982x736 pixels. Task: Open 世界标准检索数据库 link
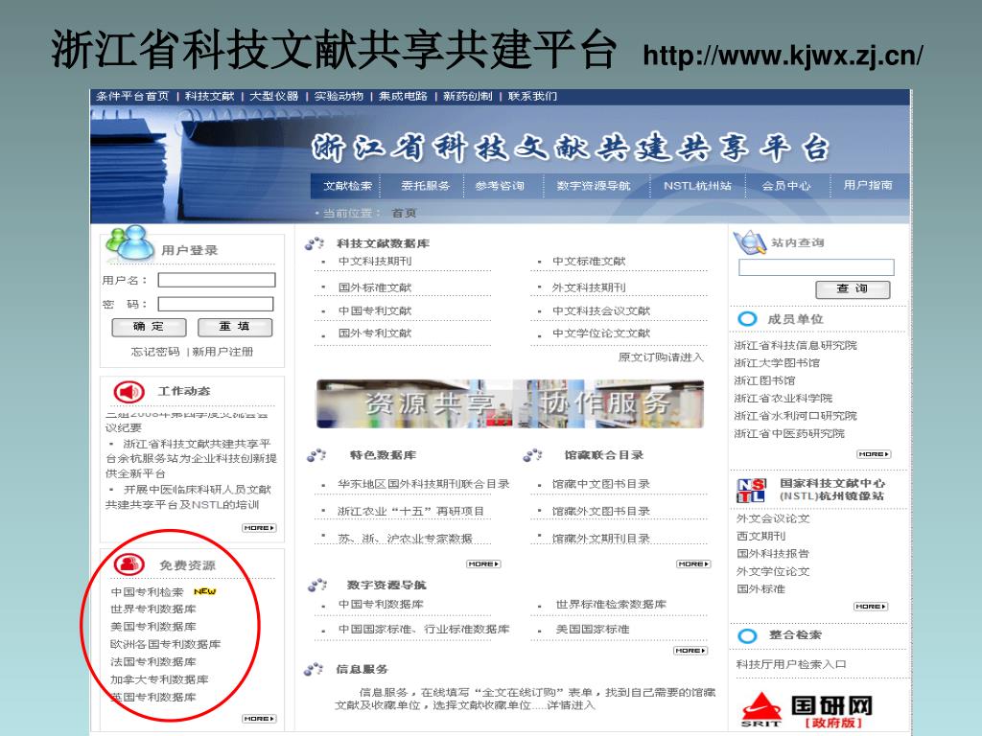click(611, 604)
